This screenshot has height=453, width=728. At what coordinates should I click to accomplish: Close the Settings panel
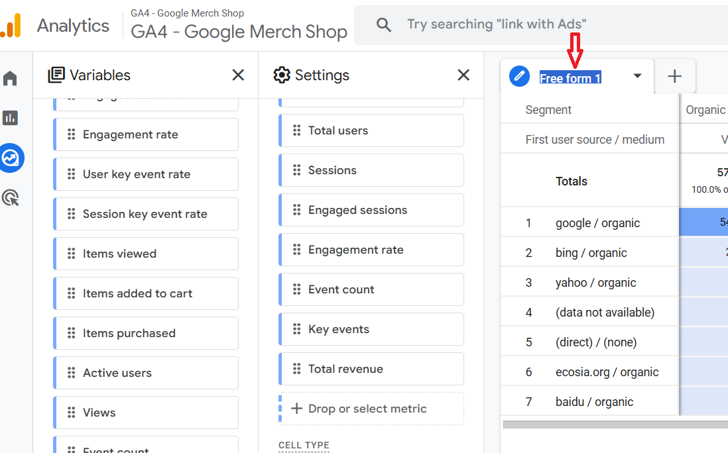pyautogui.click(x=463, y=75)
